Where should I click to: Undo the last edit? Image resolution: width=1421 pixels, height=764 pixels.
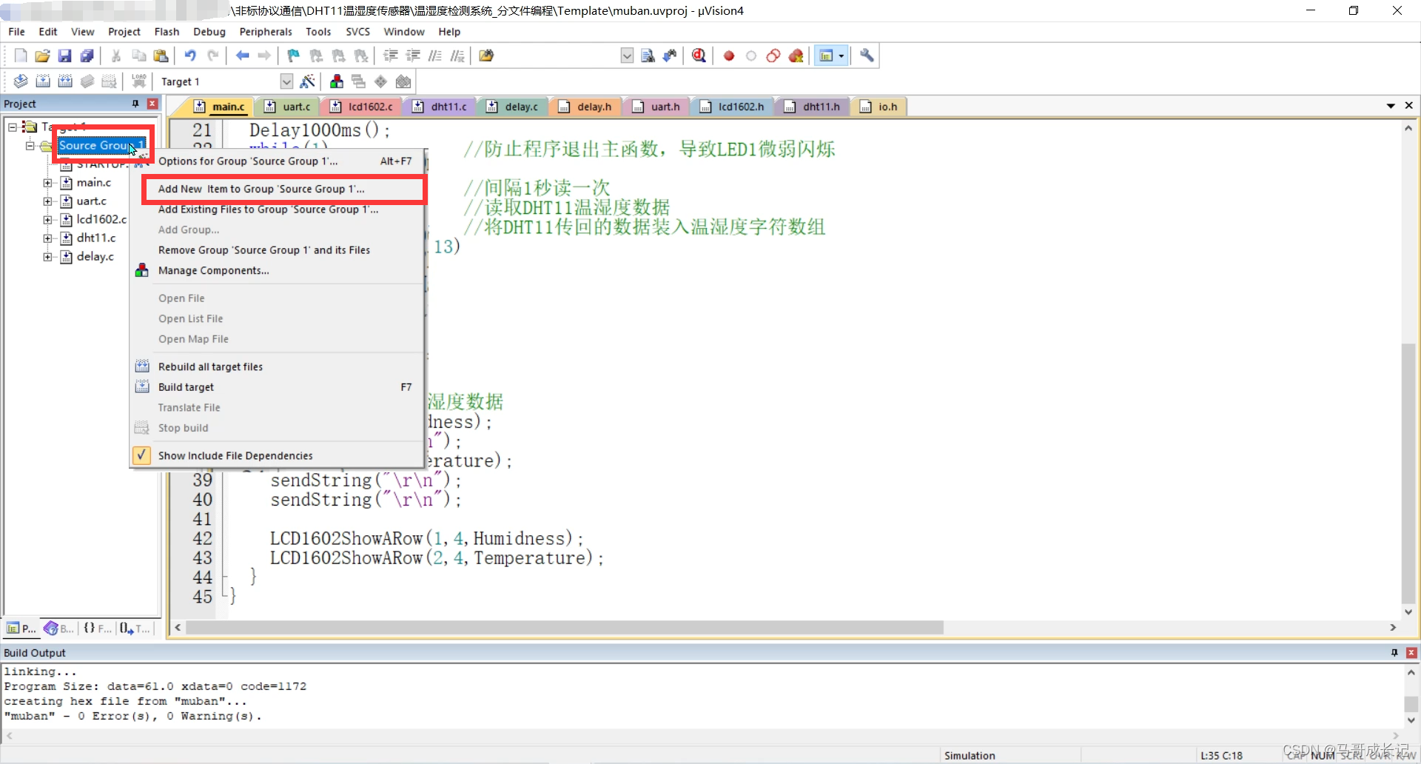pyautogui.click(x=190, y=56)
